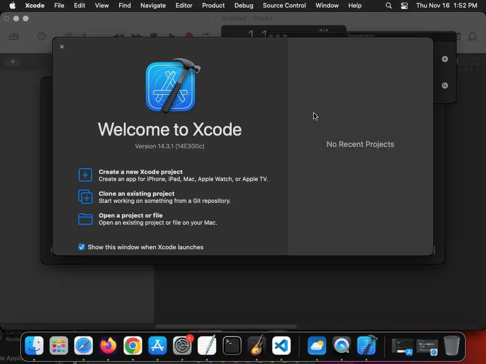The width and height of the screenshot is (486, 364).
Task: Open the File menu
Action: tap(59, 5)
